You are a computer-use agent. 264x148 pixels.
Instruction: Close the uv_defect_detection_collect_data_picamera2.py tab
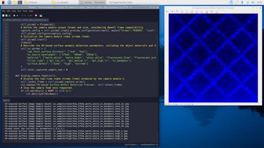point(47,20)
